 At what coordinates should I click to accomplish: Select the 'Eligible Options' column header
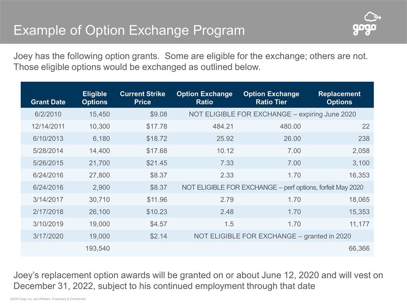(95, 98)
